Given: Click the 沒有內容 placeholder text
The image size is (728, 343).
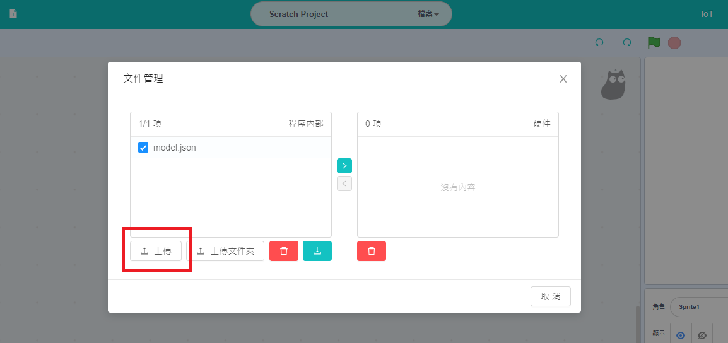Looking at the screenshot, I should pos(458,187).
